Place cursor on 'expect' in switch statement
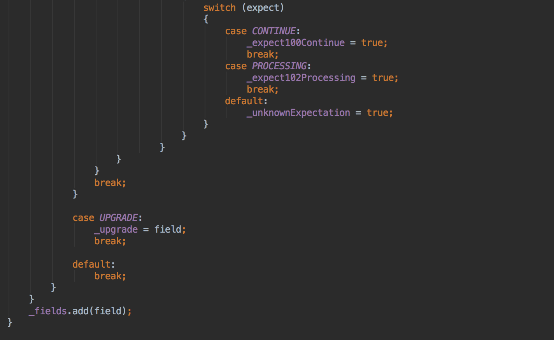 pos(263,8)
